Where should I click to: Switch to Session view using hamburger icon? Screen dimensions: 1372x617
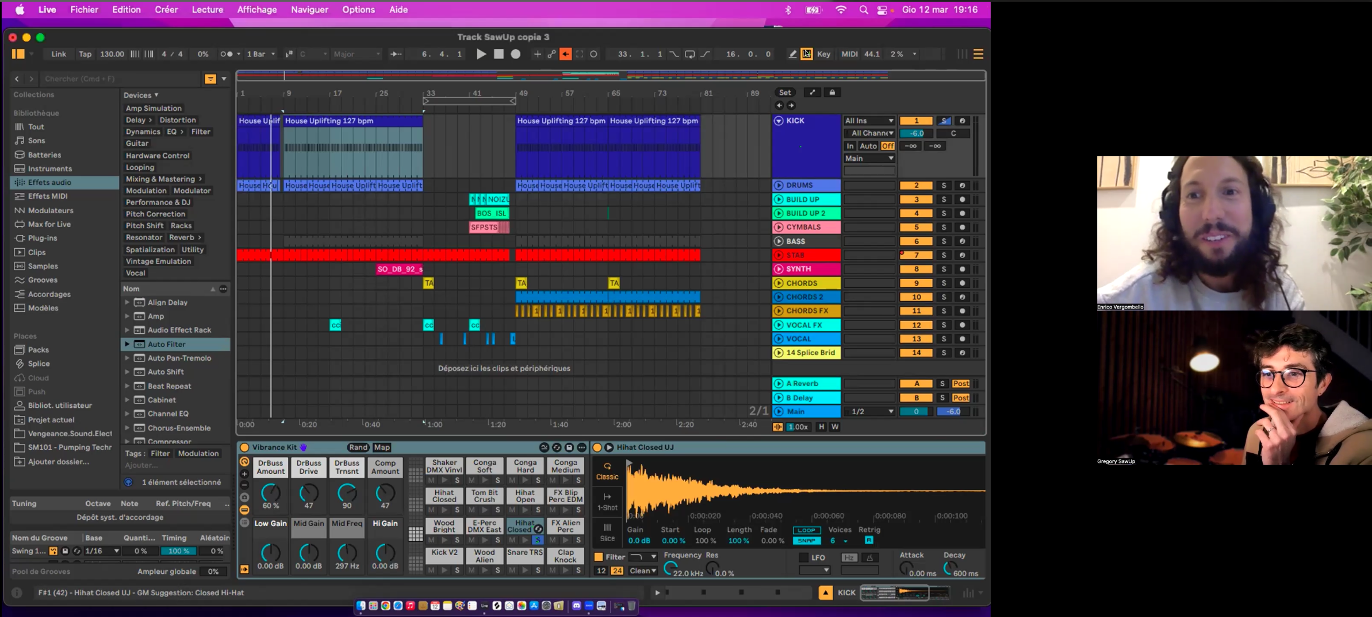(978, 54)
